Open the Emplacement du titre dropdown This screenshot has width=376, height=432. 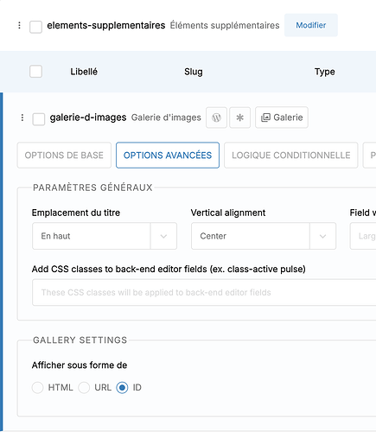coord(105,236)
